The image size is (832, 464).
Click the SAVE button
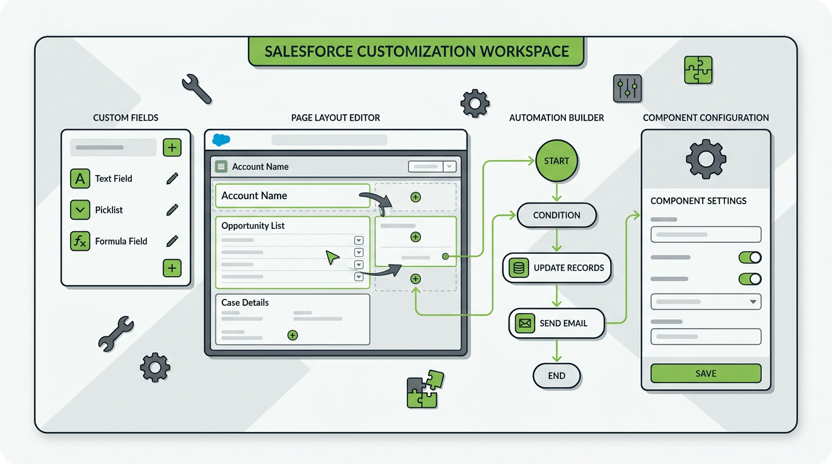[706, 373]
